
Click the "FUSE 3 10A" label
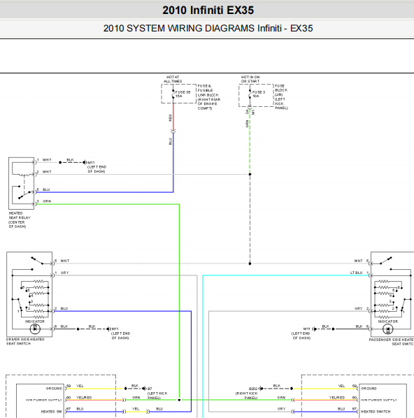pyautogui.click(x=259, y=94)
